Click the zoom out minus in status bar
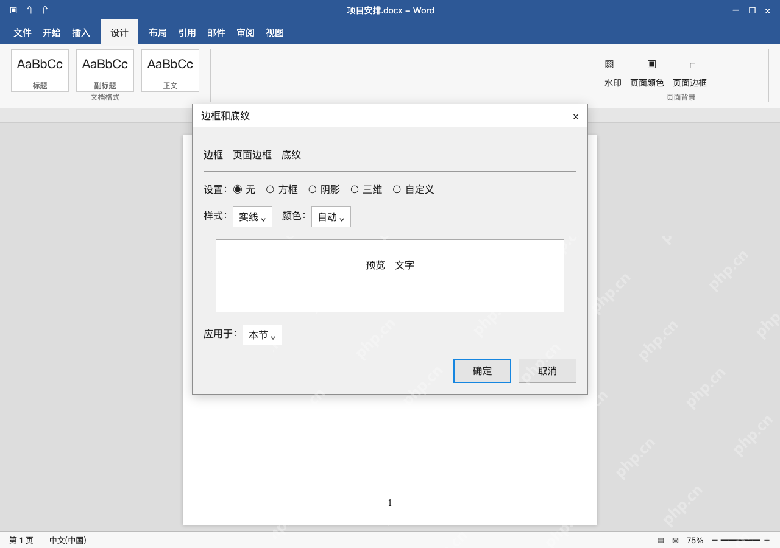The image size is (780, 548). pyautogui.click(x=715, y=540)
